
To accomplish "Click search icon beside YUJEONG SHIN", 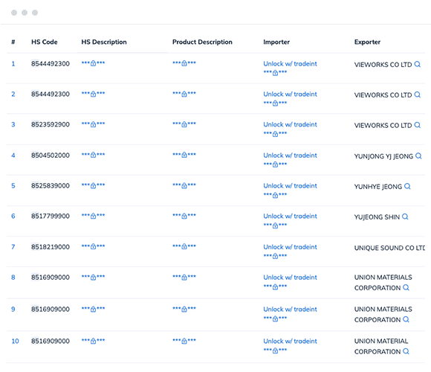I will 405,217.
